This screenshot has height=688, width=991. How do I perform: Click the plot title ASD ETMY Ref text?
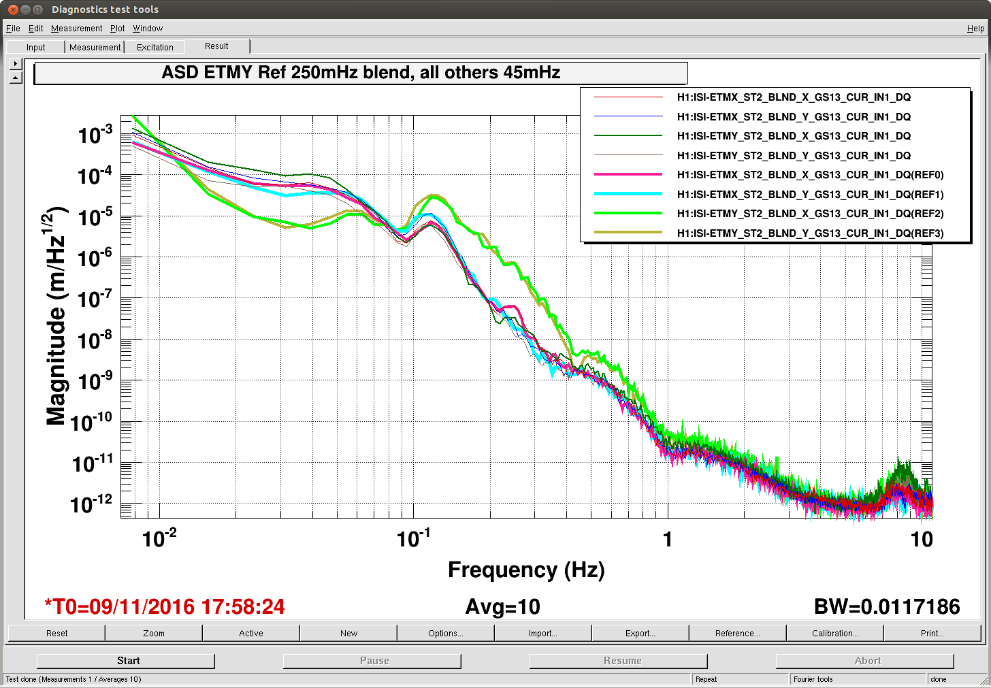[x=361, y=73]
